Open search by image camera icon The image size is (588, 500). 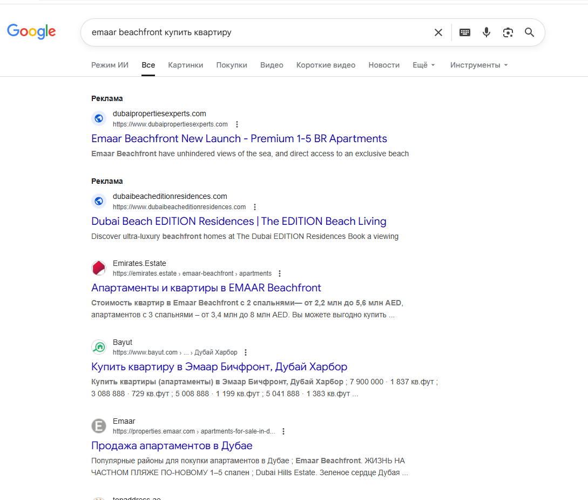[x=508, y=32]
